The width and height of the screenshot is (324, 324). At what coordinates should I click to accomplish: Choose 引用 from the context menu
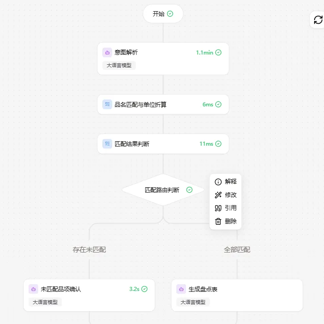pyautogui.click(x=225, y=208)
